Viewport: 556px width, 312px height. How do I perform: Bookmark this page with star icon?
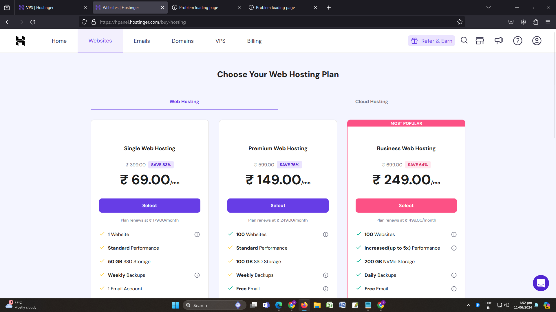(x=460, y=22)
